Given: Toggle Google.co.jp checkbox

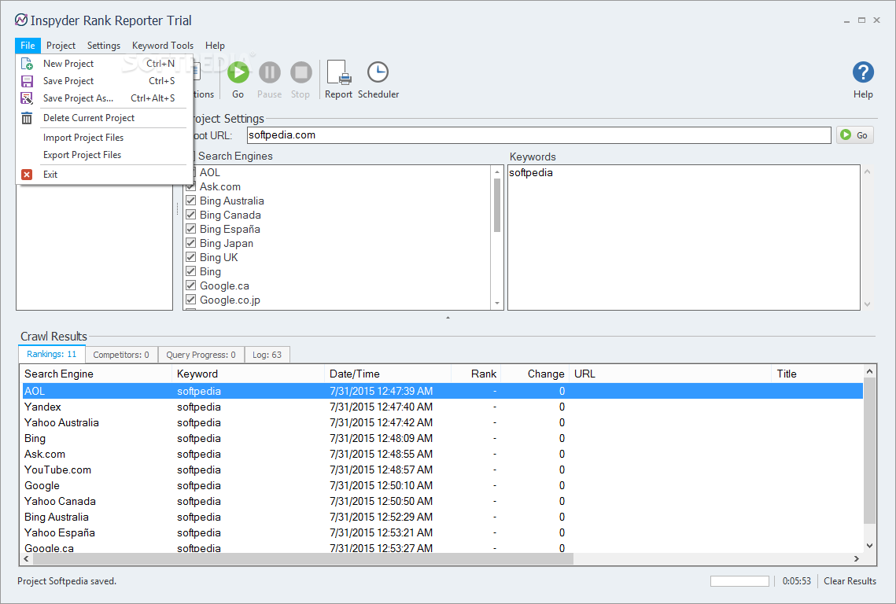Looking at the screenshot, I should (x=191, y=300).
